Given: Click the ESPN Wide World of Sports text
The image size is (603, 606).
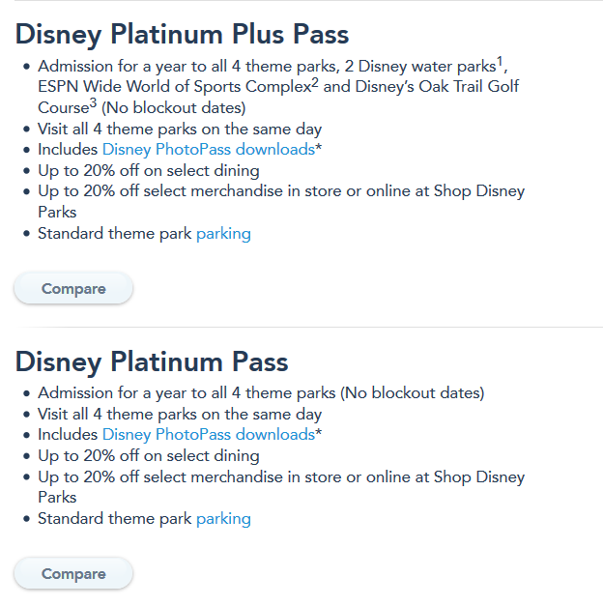Looking at the screenshot, I should tap(174, 87).
